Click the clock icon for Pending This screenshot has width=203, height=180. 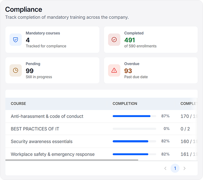coord(16,70)
